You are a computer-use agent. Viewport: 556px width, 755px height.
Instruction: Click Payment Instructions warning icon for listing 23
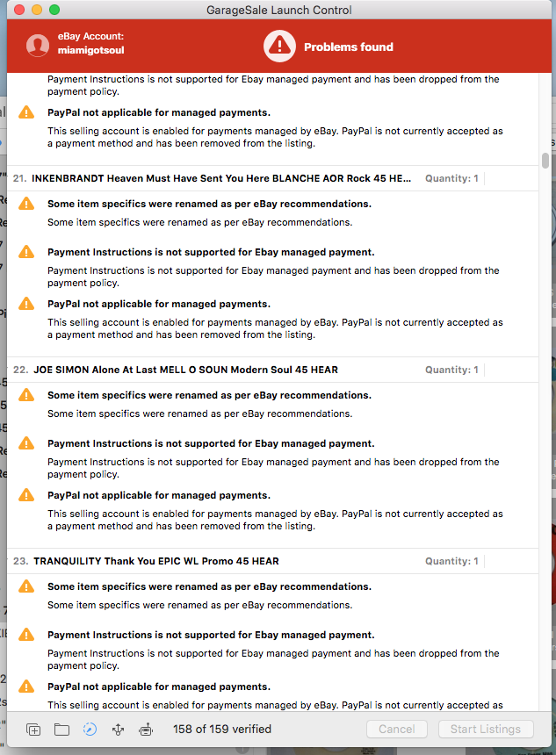(x=26, y=635)
